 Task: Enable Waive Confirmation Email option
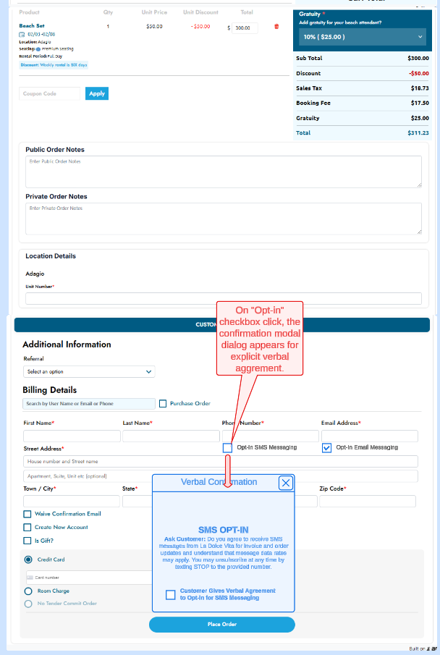(x=27, y=514)
